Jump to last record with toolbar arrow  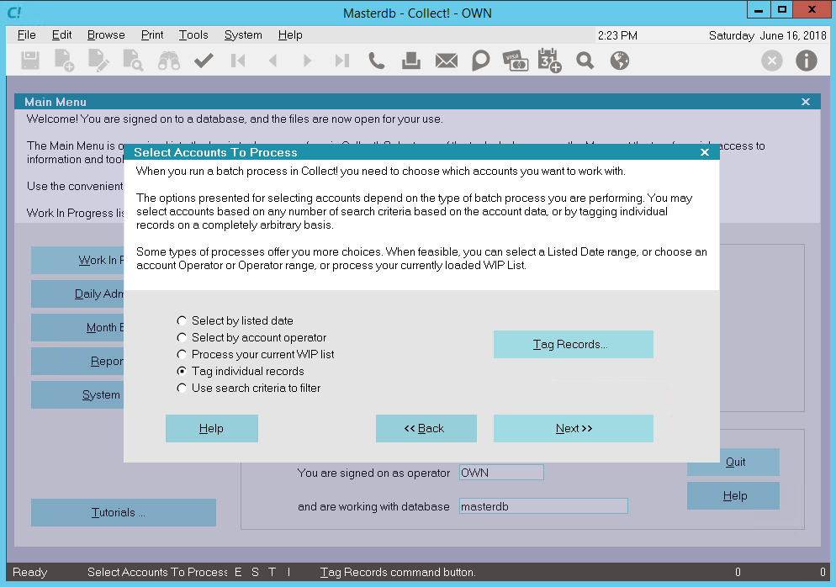click(x=341, y=61)
